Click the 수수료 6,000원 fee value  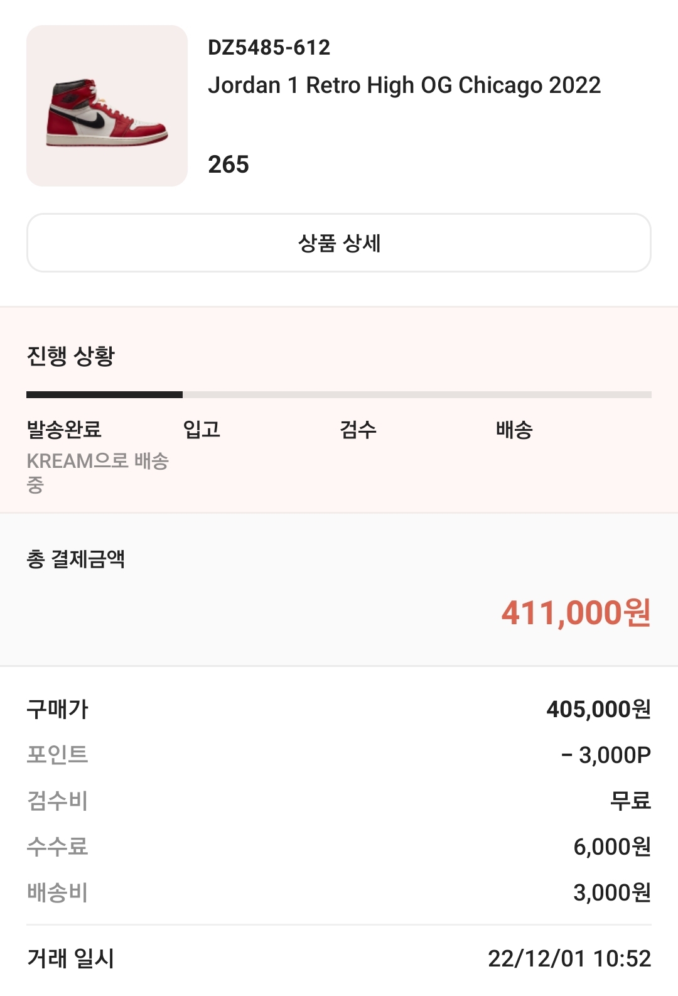coord(612,847)
